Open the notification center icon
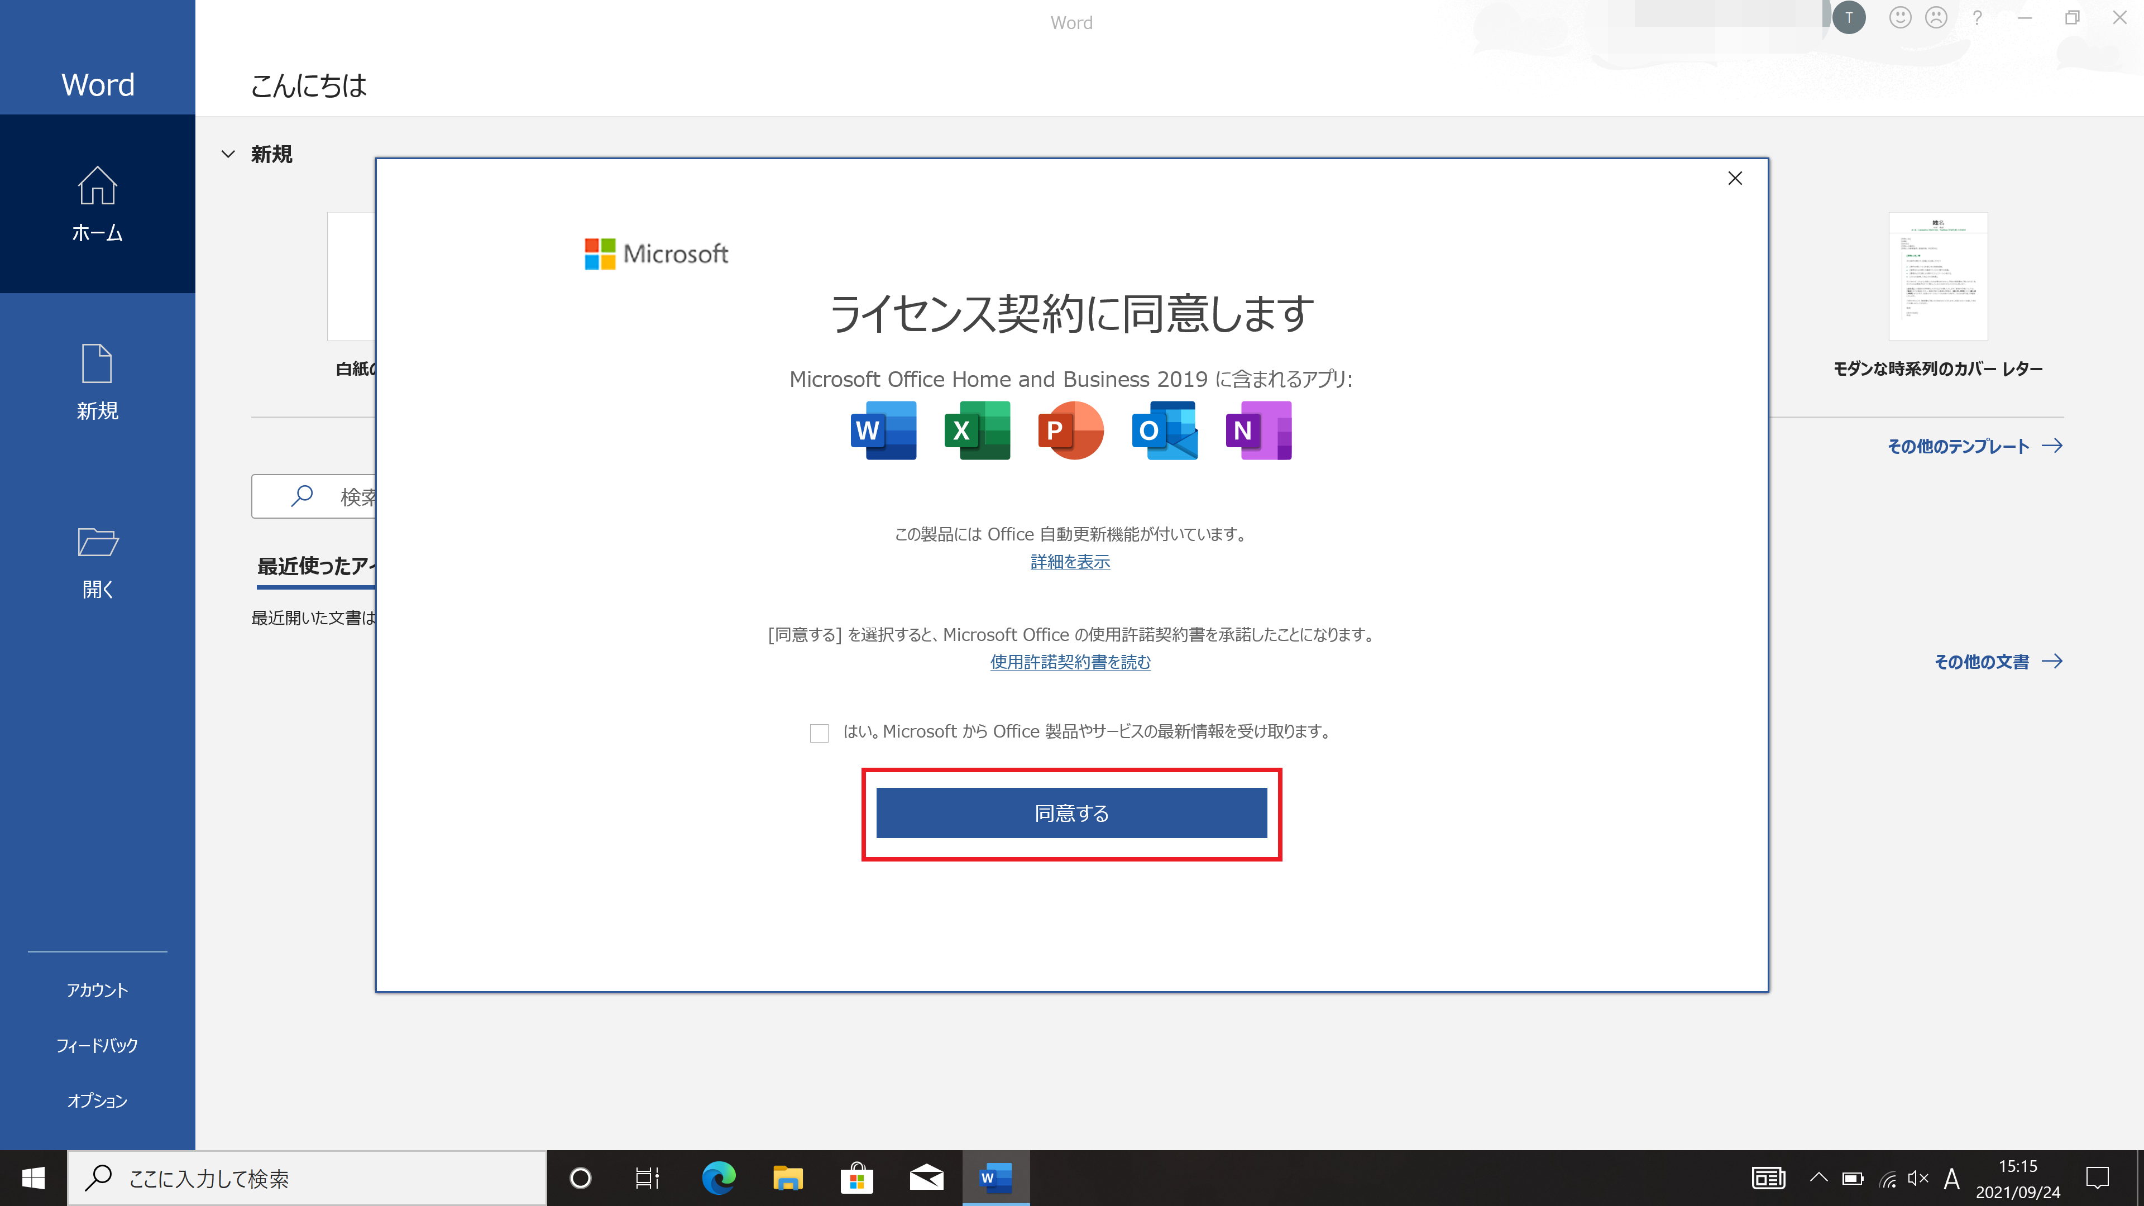Image resolution: width=2144 pixels, height=1206 pixels. point(2098,1179)
